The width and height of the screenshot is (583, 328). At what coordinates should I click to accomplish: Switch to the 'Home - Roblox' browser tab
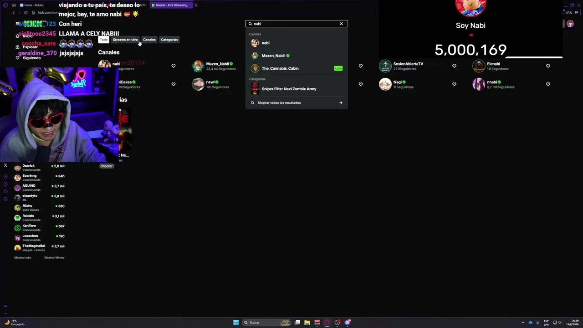(35, 5)
